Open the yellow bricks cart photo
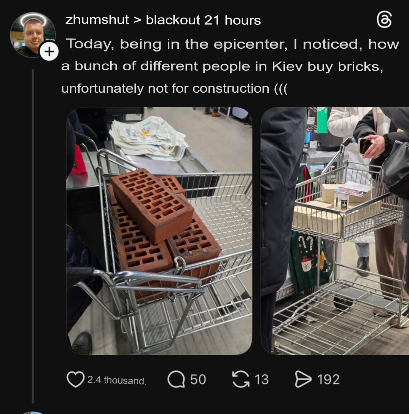 click(x=335, y=231)
